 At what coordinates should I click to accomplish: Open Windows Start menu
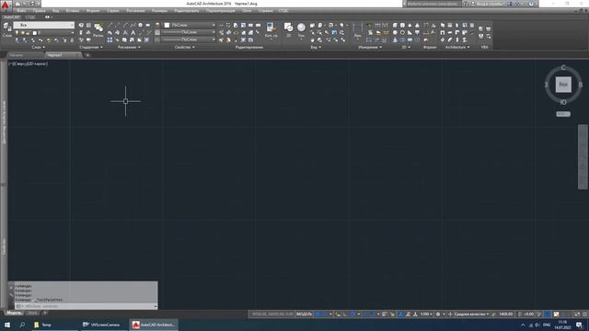pyautogui.click(x=7, y=325)
